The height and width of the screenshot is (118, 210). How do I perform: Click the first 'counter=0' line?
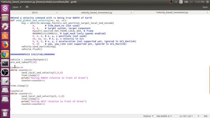tap(17, 68)
